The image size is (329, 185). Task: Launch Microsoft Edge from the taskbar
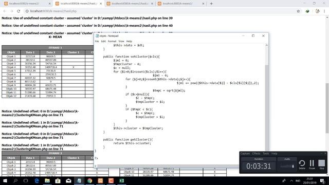pos(36,180)
